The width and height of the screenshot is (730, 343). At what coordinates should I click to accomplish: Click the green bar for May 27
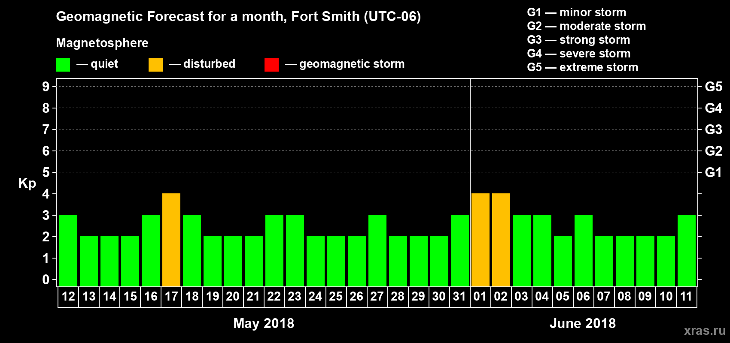click(x=377, y=250)
